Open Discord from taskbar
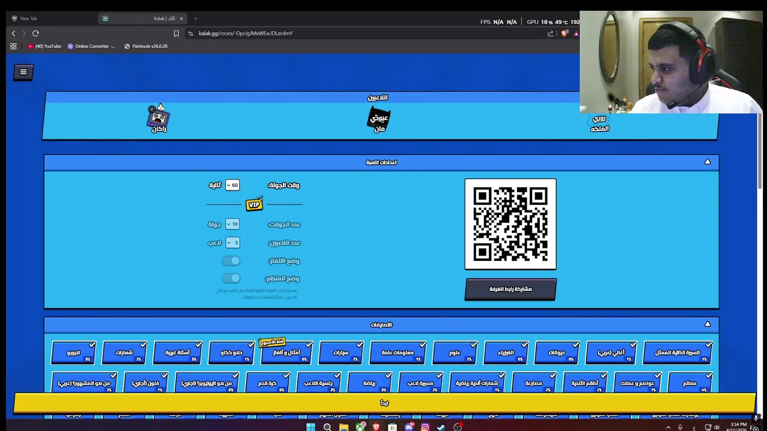Screen dimensions: 767x431 pyautogui.click(x=409, y=427)
